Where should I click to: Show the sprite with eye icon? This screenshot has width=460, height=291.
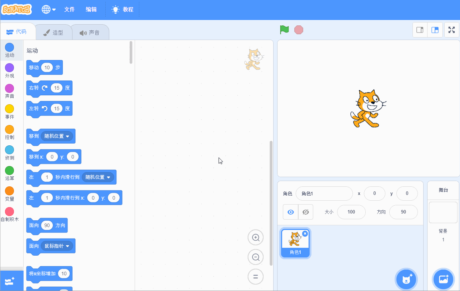pyautogui.click(x=291, y=212)
